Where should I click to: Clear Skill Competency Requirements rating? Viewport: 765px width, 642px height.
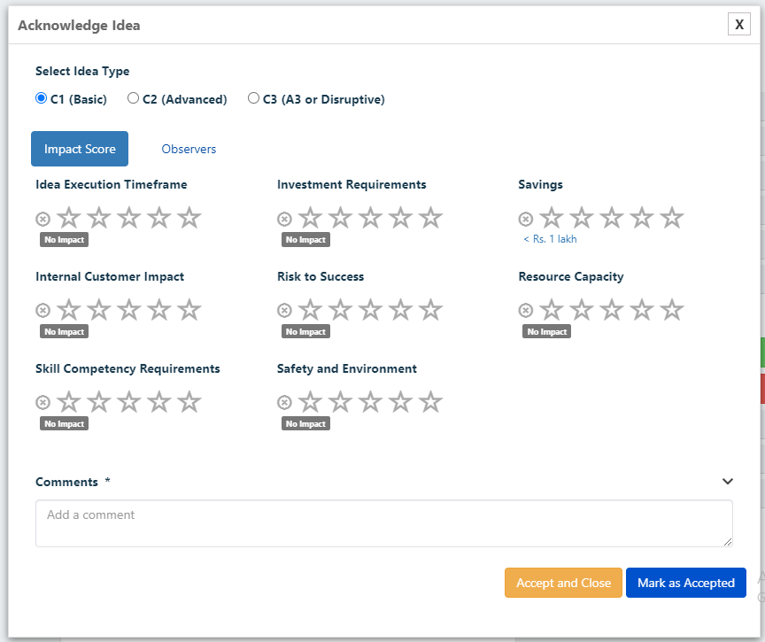[x=42, y=403]
